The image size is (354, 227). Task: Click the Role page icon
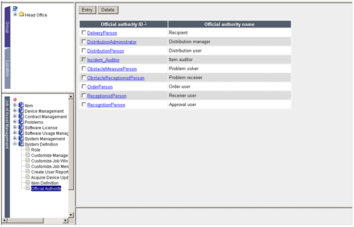[27, 150]
